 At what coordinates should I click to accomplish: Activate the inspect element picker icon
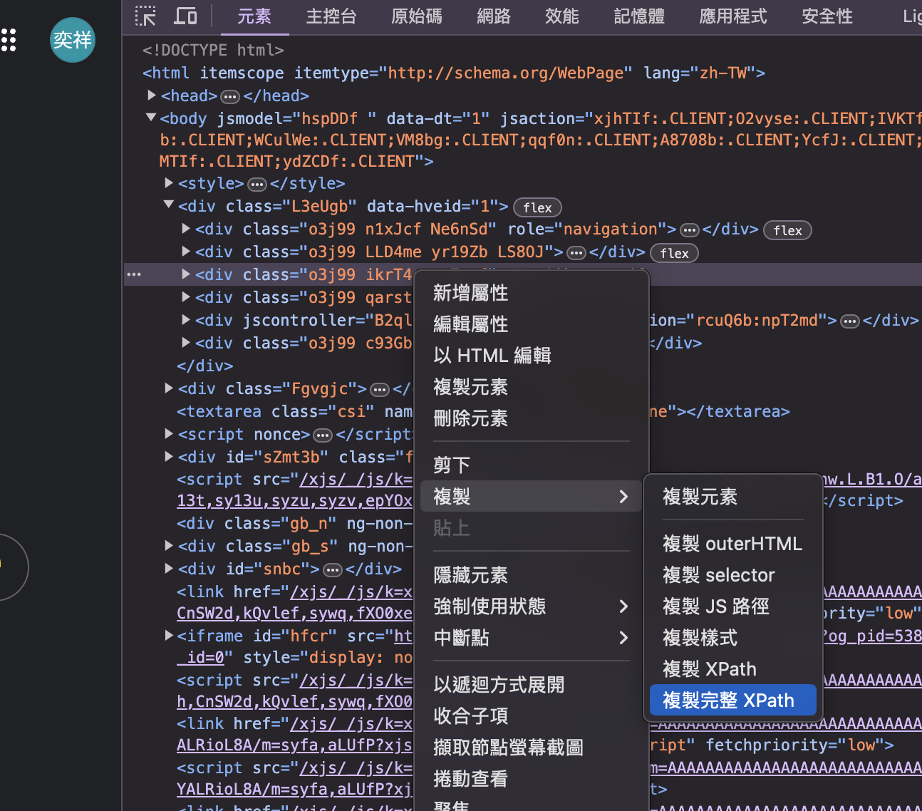[145, 16]
